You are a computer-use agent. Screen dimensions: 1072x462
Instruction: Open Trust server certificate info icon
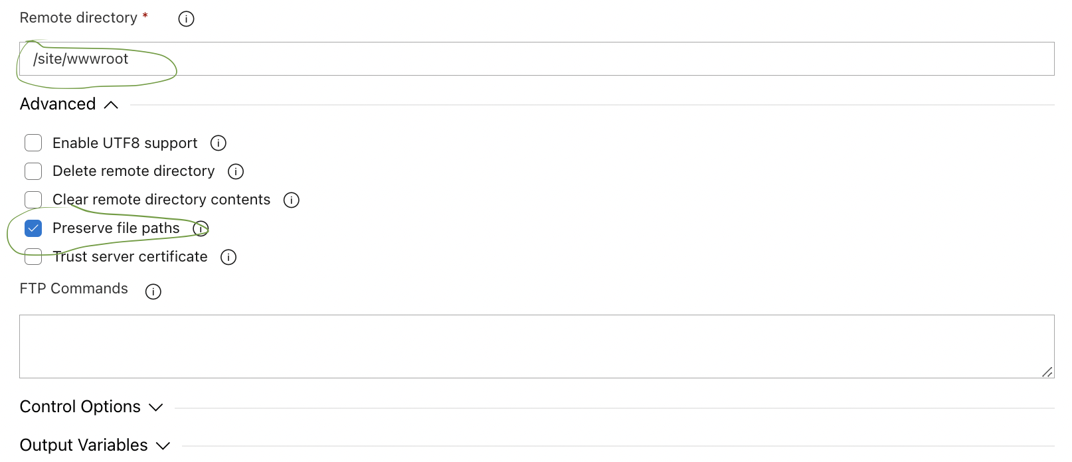228,257
